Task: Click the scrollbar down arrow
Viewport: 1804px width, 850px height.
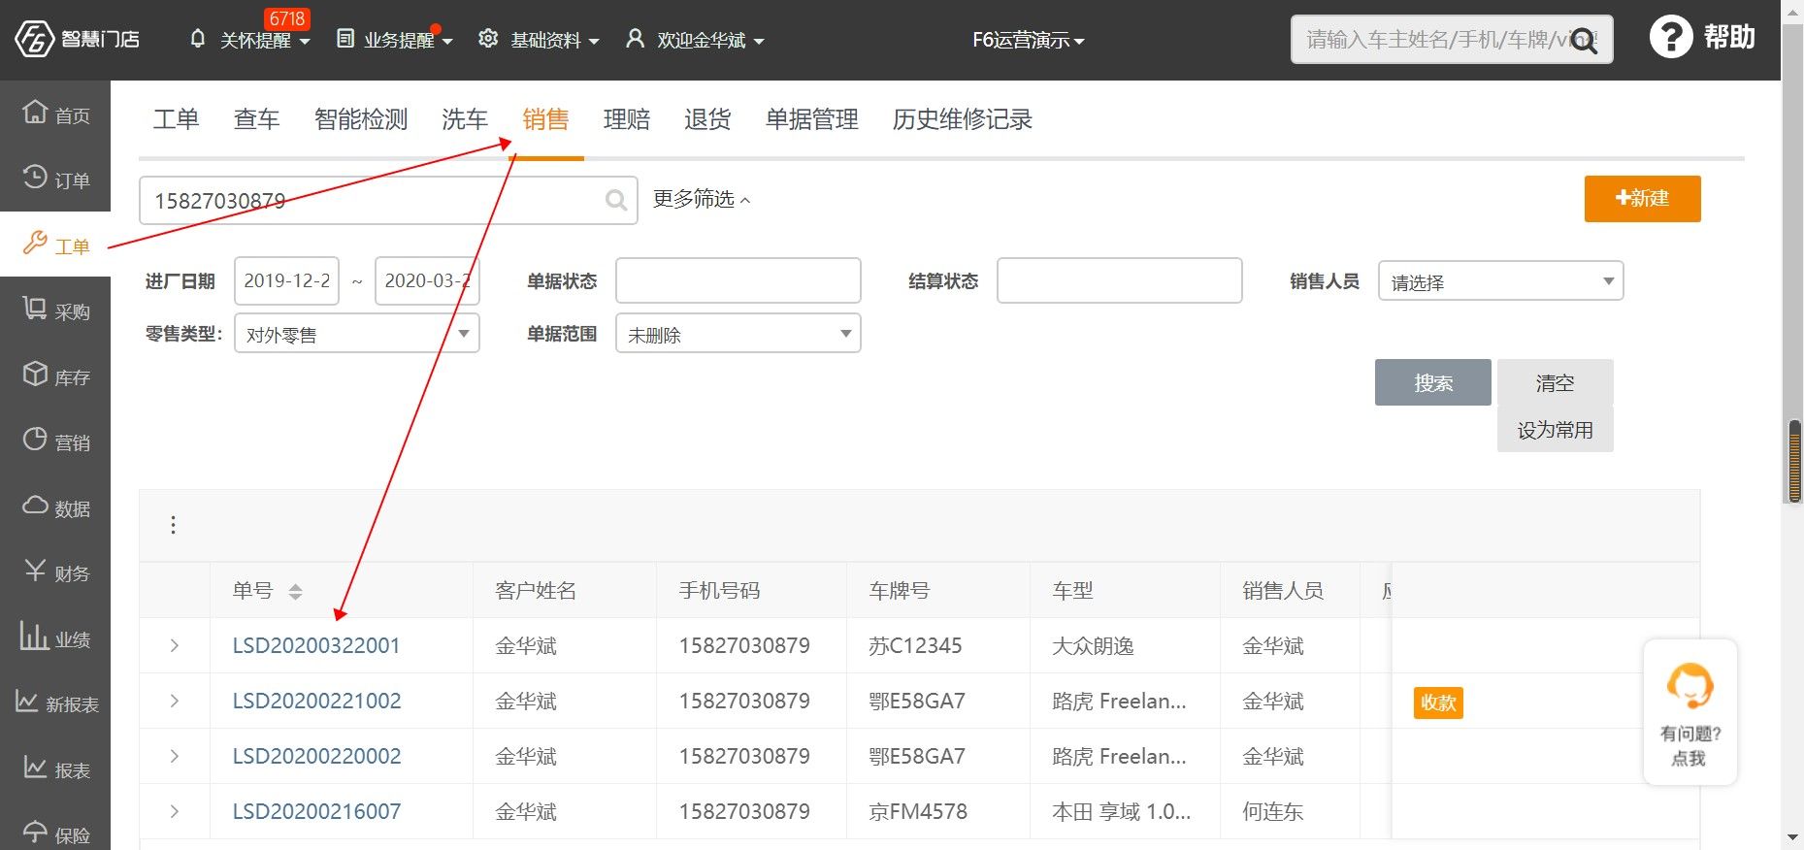Action: pyautogui.click(x=1793, y=838)
